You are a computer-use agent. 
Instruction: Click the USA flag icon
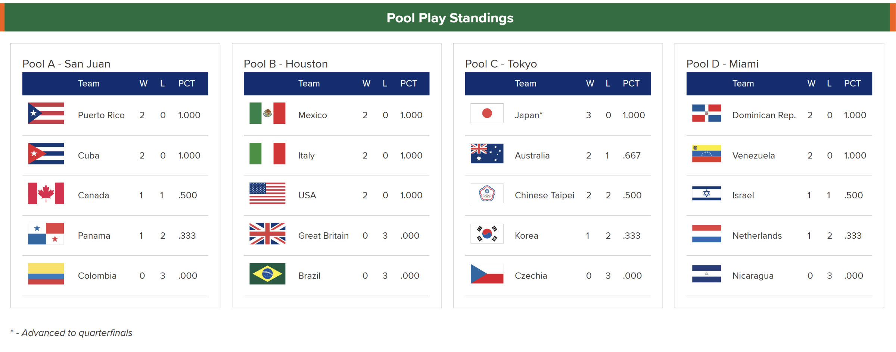267,194
